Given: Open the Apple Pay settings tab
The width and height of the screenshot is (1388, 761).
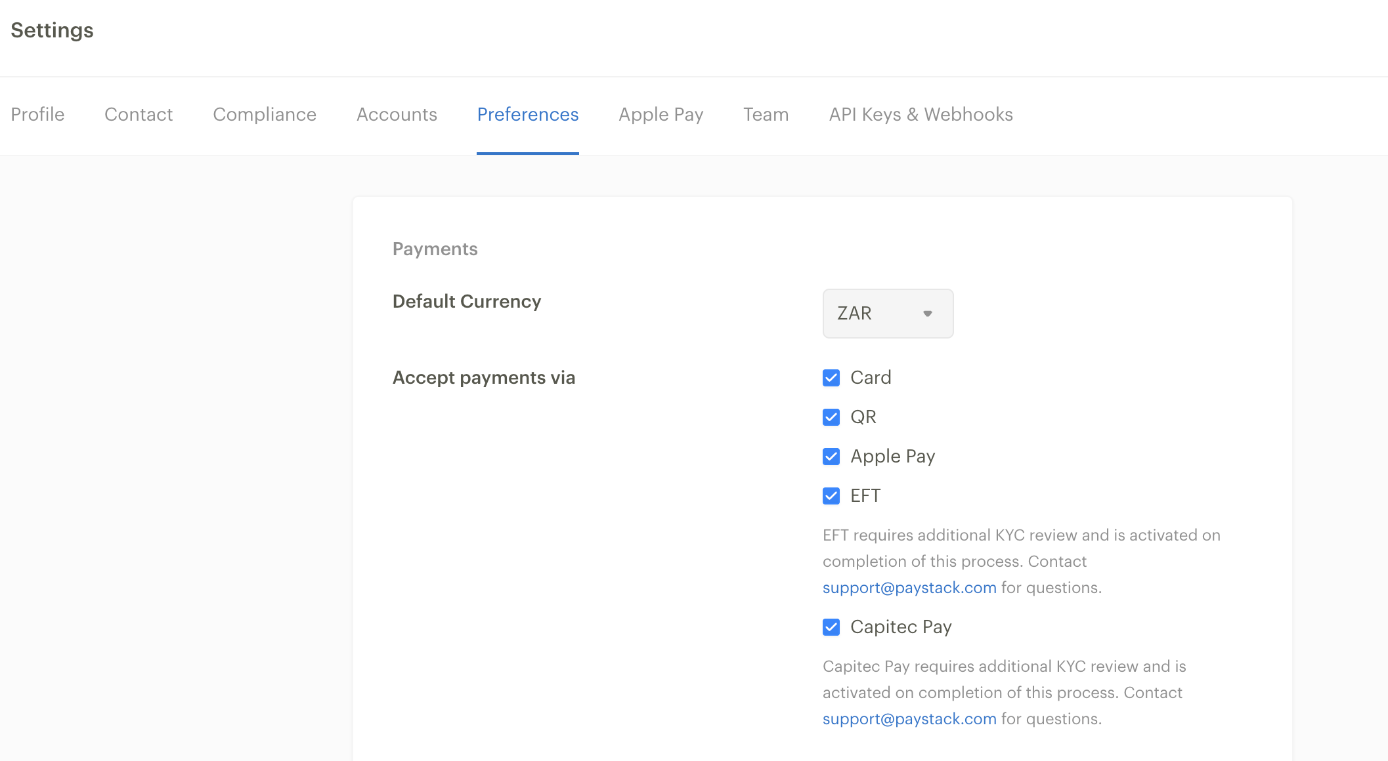Looking at the screenshot, I should 661,114.
